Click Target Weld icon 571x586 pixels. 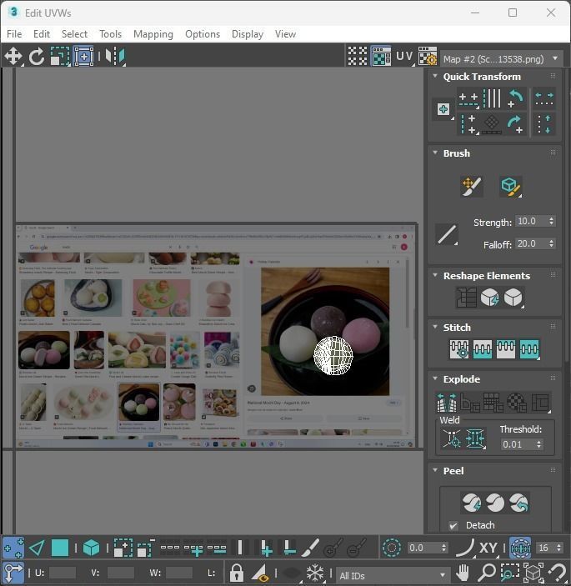pyautogui.click(x=452, y=438)
